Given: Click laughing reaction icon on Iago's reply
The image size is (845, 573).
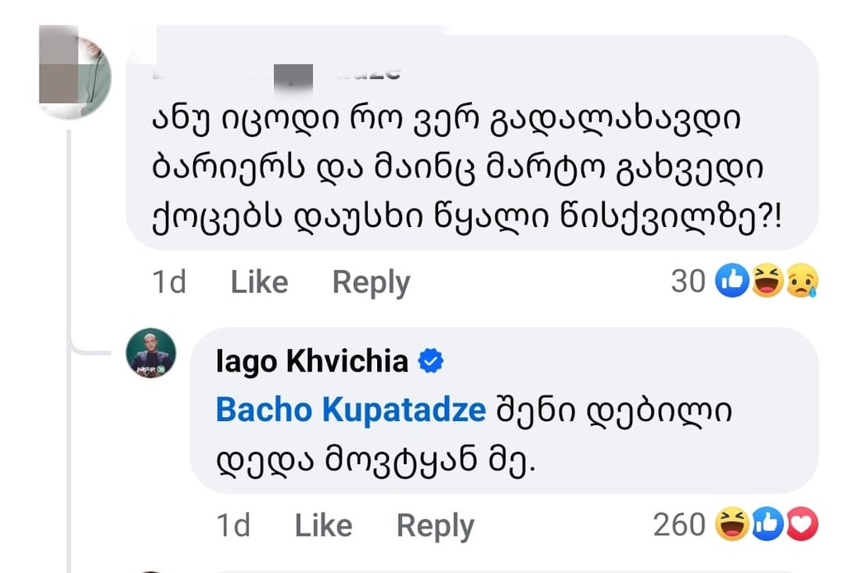Looking at the screenshot, I should coord(732,524).
